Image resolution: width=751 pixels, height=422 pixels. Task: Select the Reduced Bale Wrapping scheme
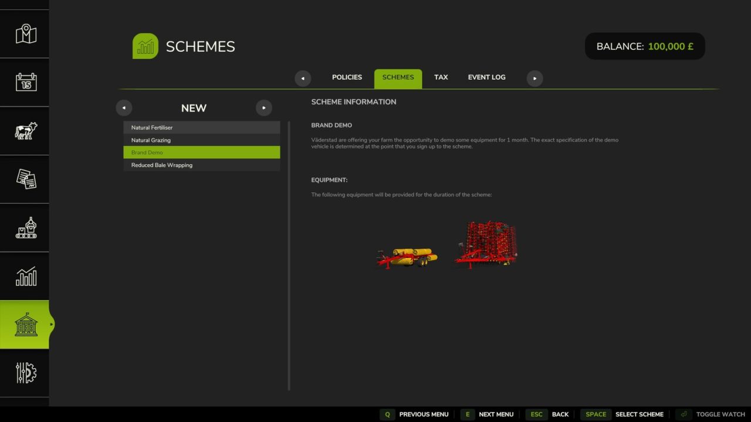[x=201, y=165]
